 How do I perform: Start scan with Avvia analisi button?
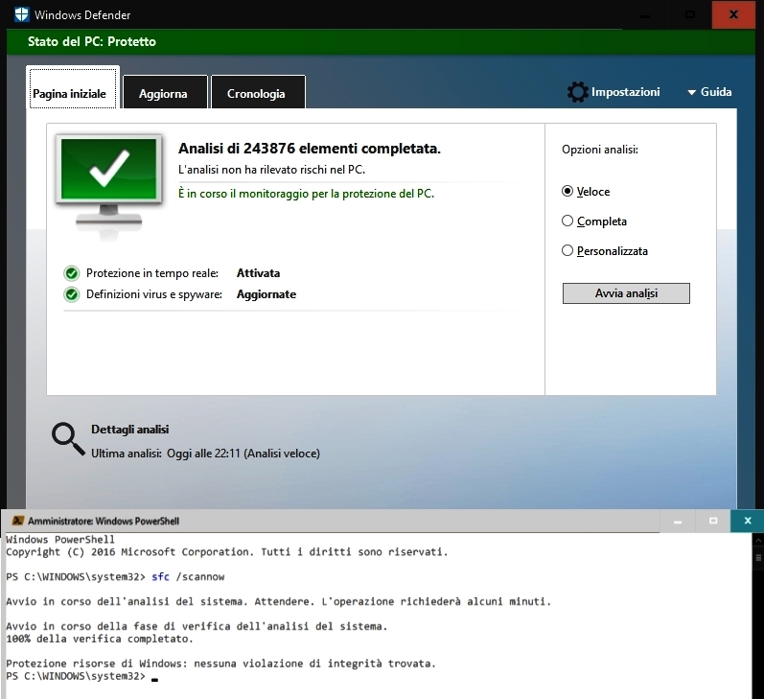[x=626, y=293]
